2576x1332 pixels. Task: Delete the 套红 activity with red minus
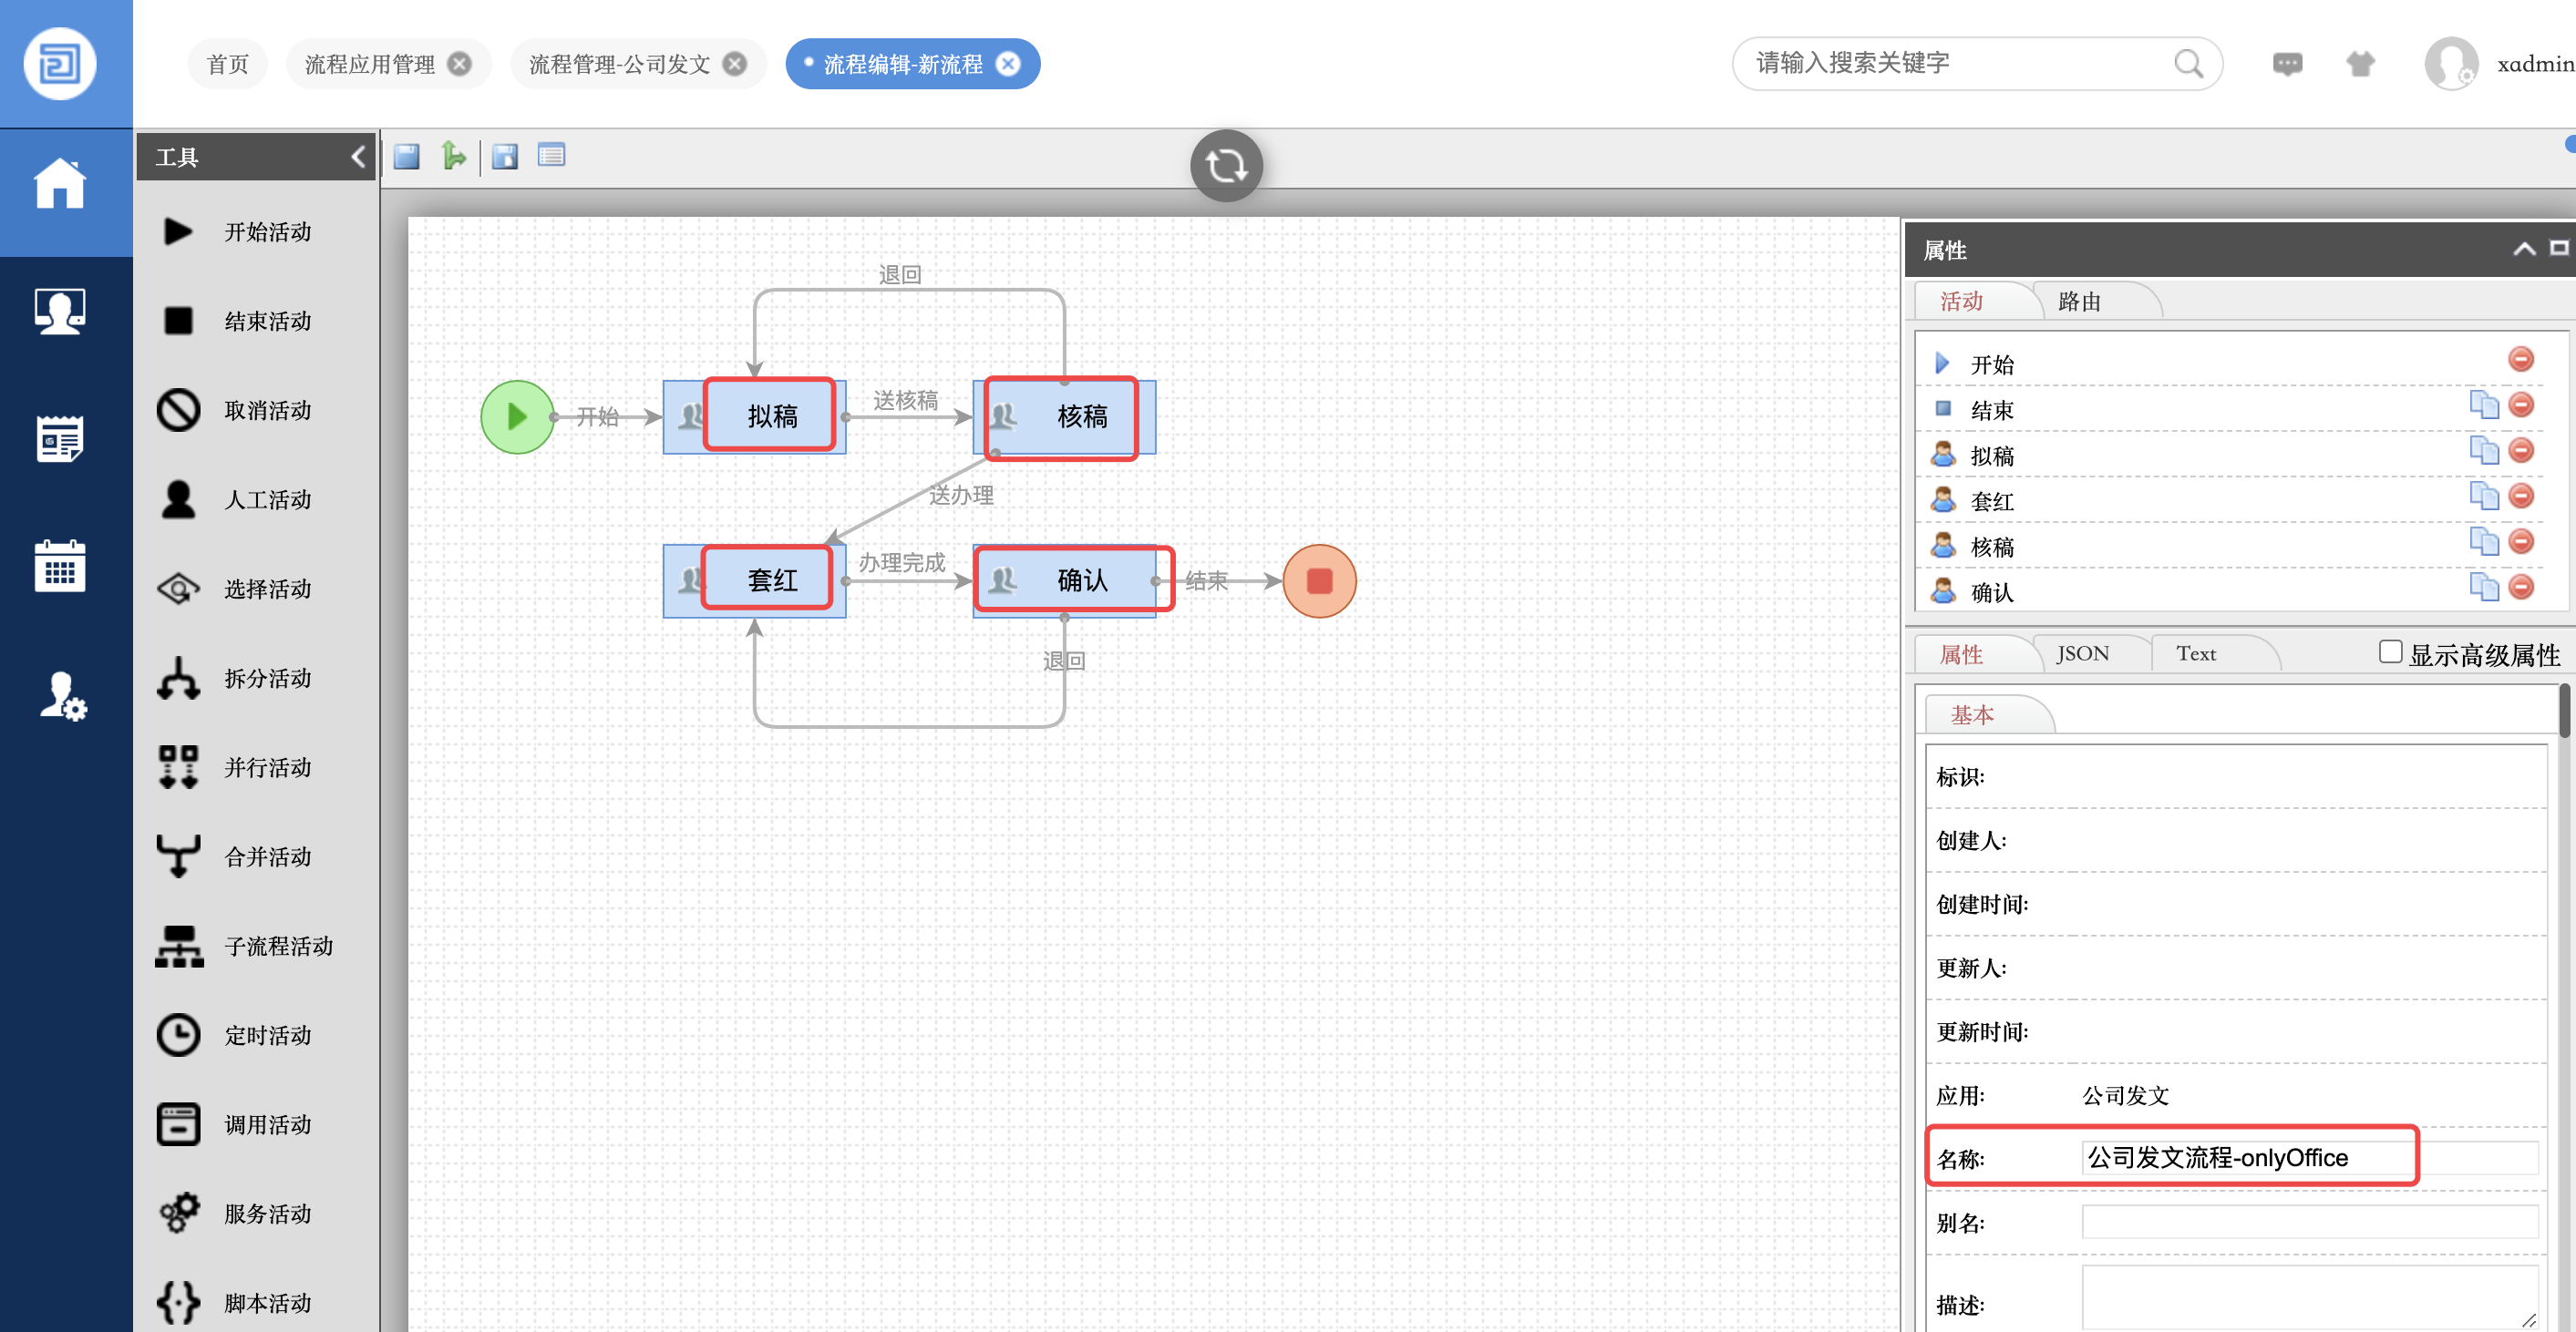click(2520, 496)
